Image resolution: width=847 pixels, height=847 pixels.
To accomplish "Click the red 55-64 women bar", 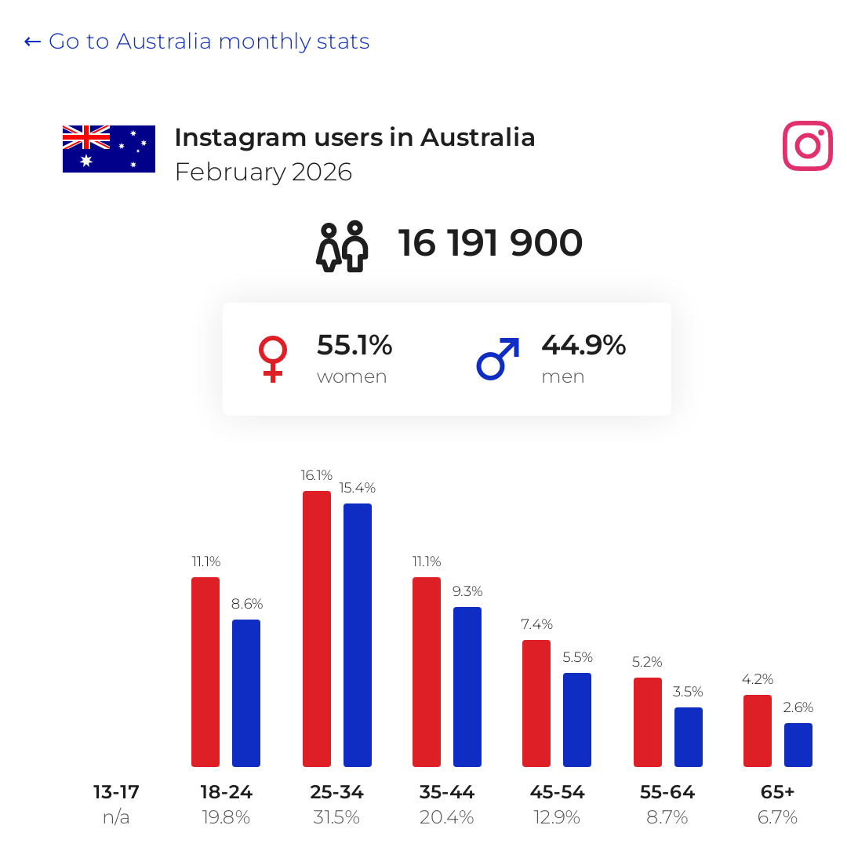I will (648, 722).
